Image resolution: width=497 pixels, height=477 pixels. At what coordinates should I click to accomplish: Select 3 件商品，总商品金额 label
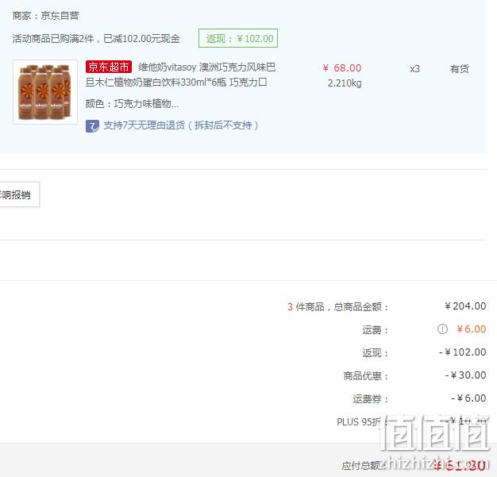coord(337,307)
